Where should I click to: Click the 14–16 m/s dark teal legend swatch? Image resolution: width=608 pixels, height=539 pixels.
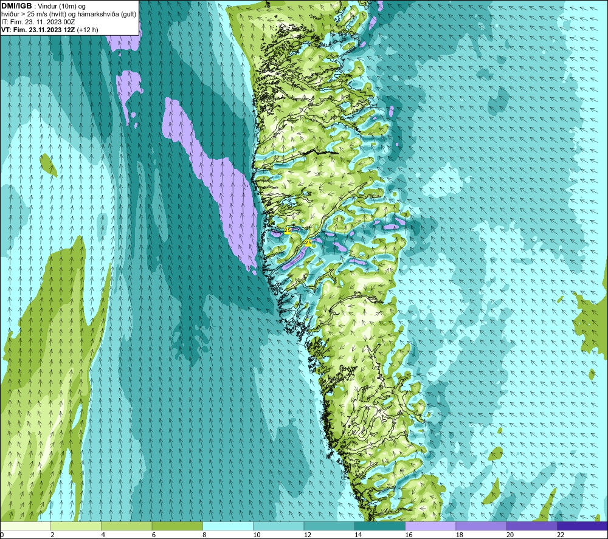tap(380, 526)
